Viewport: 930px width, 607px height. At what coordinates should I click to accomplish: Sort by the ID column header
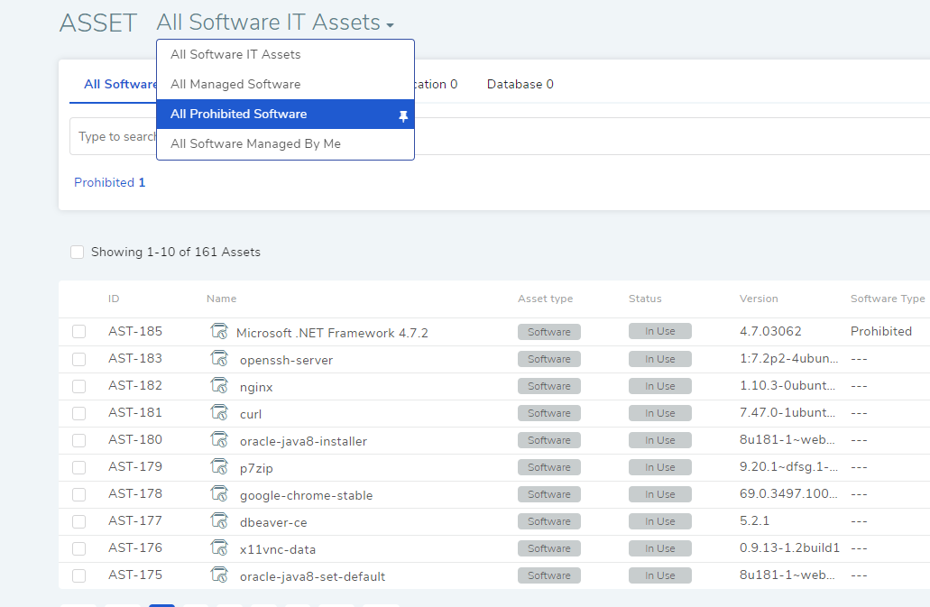[x=114, y=299]
